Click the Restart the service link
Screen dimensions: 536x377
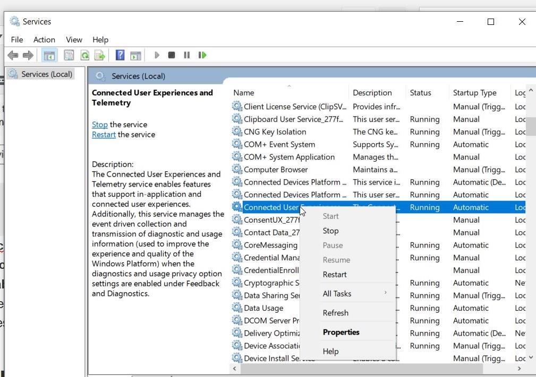[103, 134]
